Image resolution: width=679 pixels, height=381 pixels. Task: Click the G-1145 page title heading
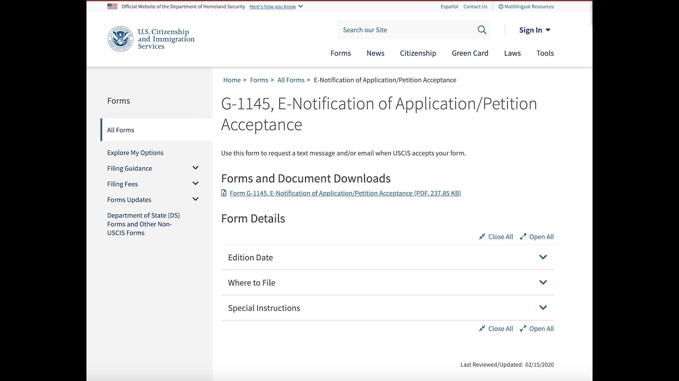click(379, 114)
